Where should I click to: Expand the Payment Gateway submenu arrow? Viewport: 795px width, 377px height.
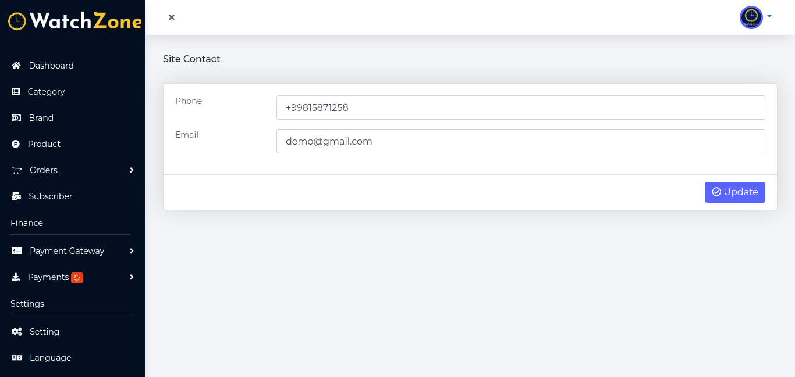click(x=132, y=251)
